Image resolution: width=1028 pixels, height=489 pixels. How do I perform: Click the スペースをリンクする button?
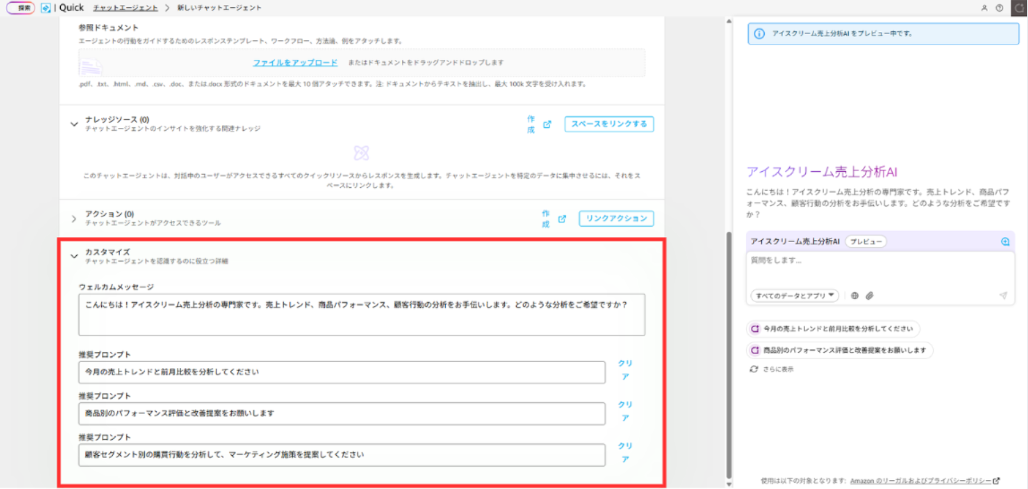pyautogui.click(x=608, y=124)
